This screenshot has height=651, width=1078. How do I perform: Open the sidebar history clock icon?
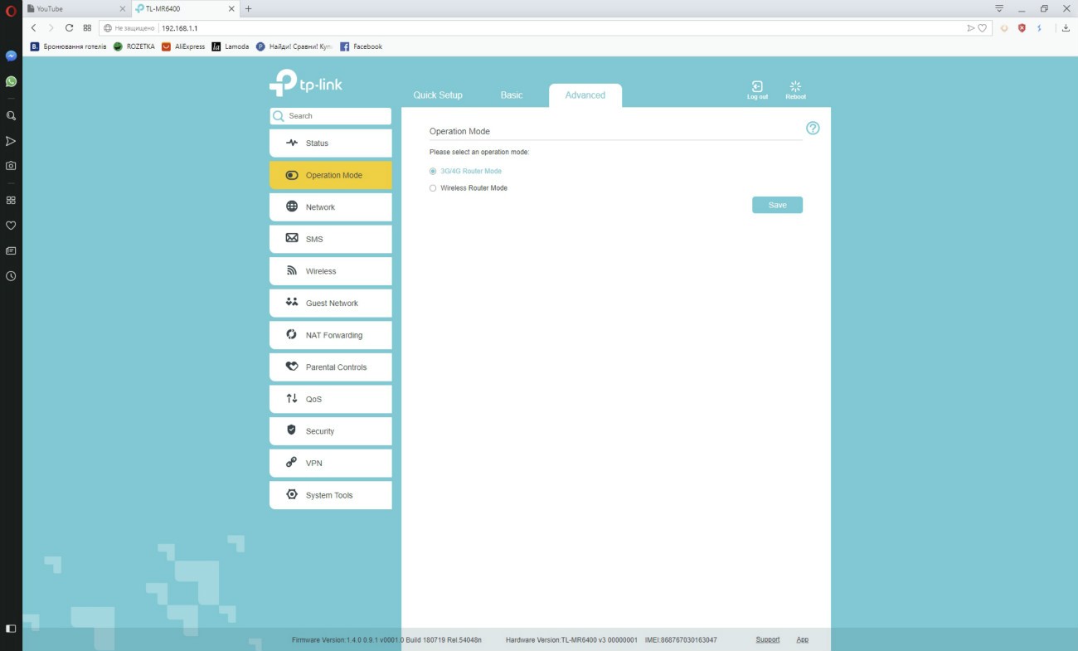click(11, 276)
